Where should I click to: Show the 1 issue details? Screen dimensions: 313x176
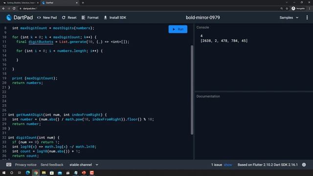click(228, 165)
